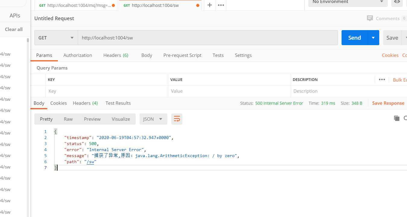Open the Tests tab
The width and height of the screenshot is (407, 217).
coord(218,55)
